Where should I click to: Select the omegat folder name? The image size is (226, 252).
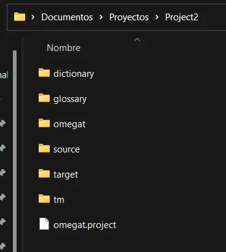coord(69,124)
